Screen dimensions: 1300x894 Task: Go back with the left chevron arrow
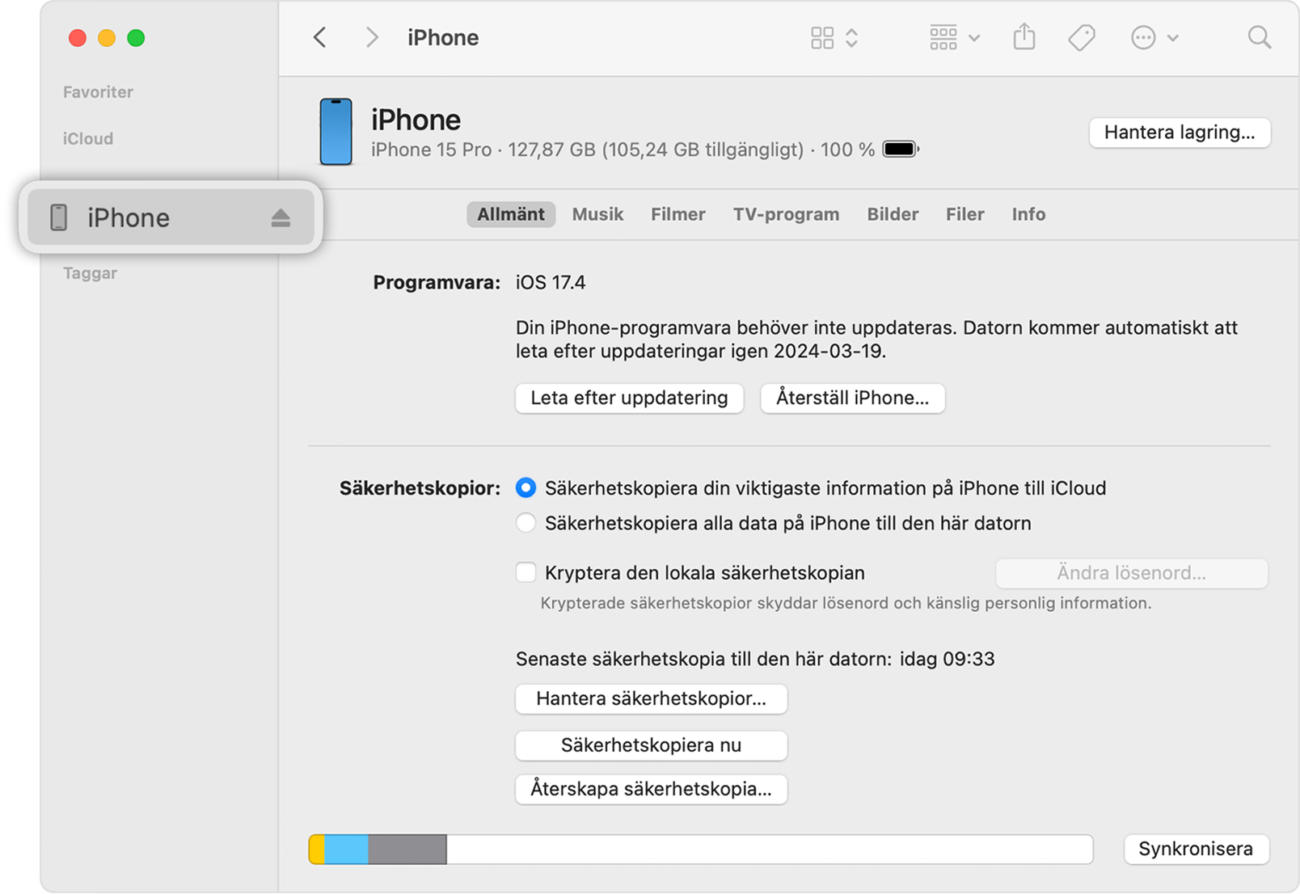pyautogui.click(x=320, y=37)
